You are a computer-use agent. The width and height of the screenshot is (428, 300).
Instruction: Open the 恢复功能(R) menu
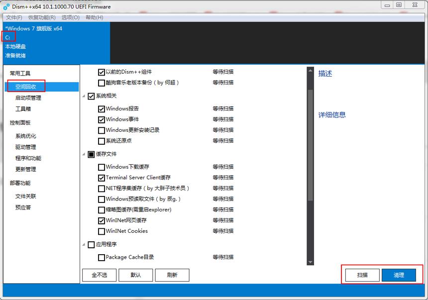(x=42, y=17)
